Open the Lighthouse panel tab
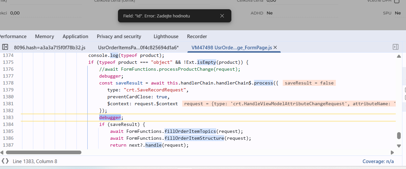 point(166,36)
